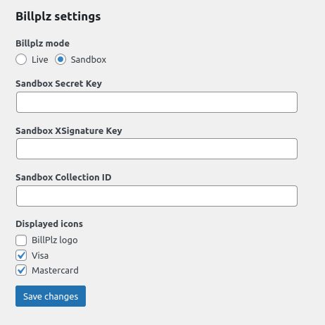Select the Live mode radio button
The height and width of the screenshot is (325, 325).
(21, 59)
